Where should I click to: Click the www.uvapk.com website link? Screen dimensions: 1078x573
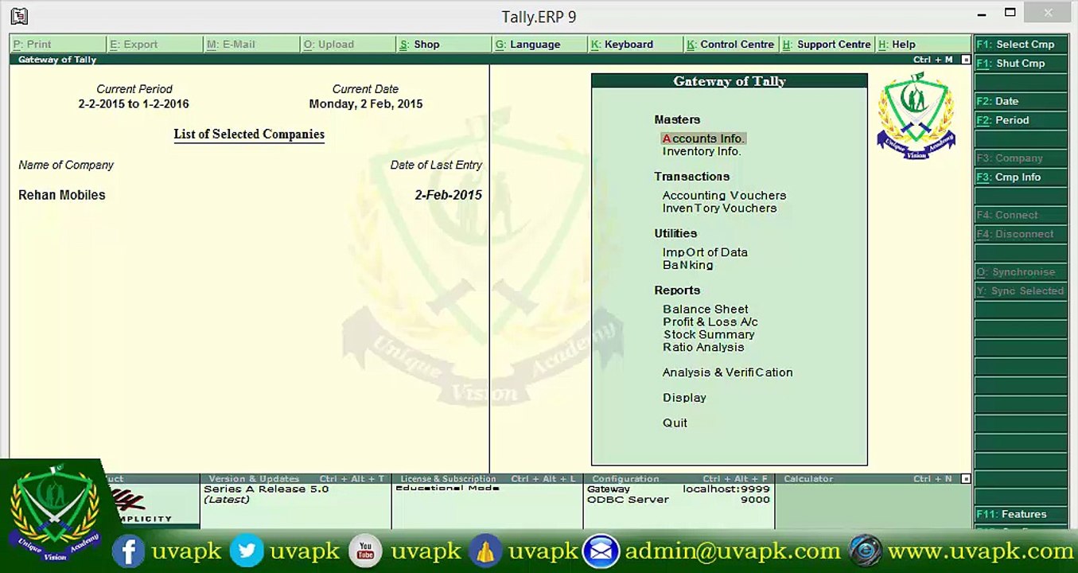tap(981, 552)
